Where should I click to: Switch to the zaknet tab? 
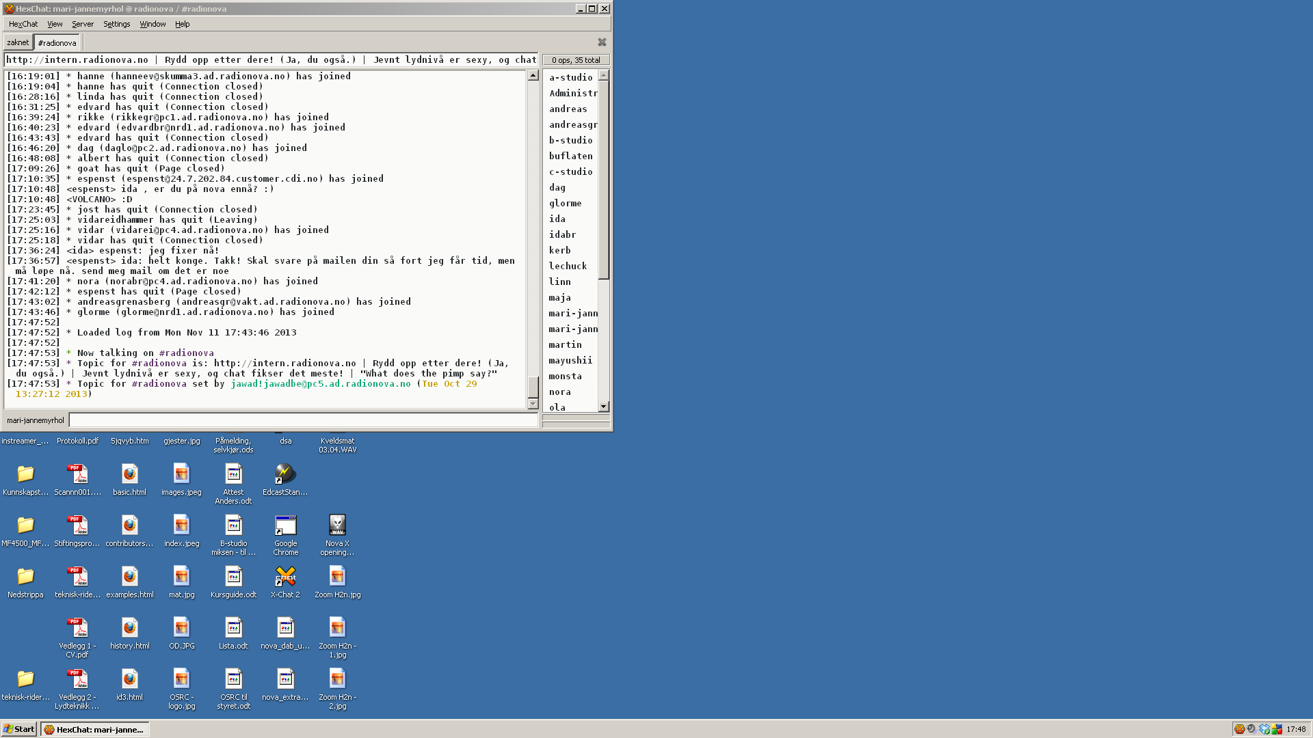[18, 42]
